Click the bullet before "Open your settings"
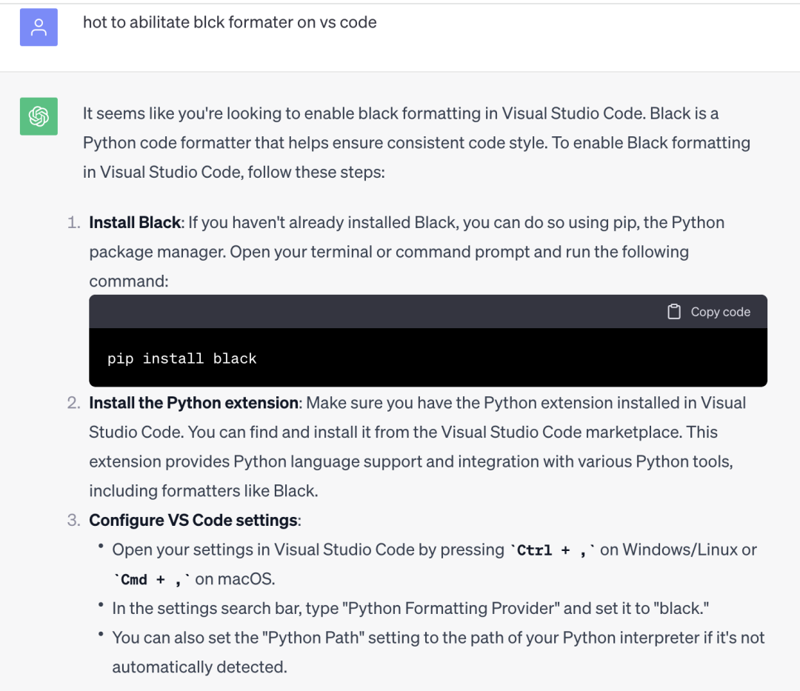Image resolution: width=800 pixels, height=691 pixels. coord(100,547)
